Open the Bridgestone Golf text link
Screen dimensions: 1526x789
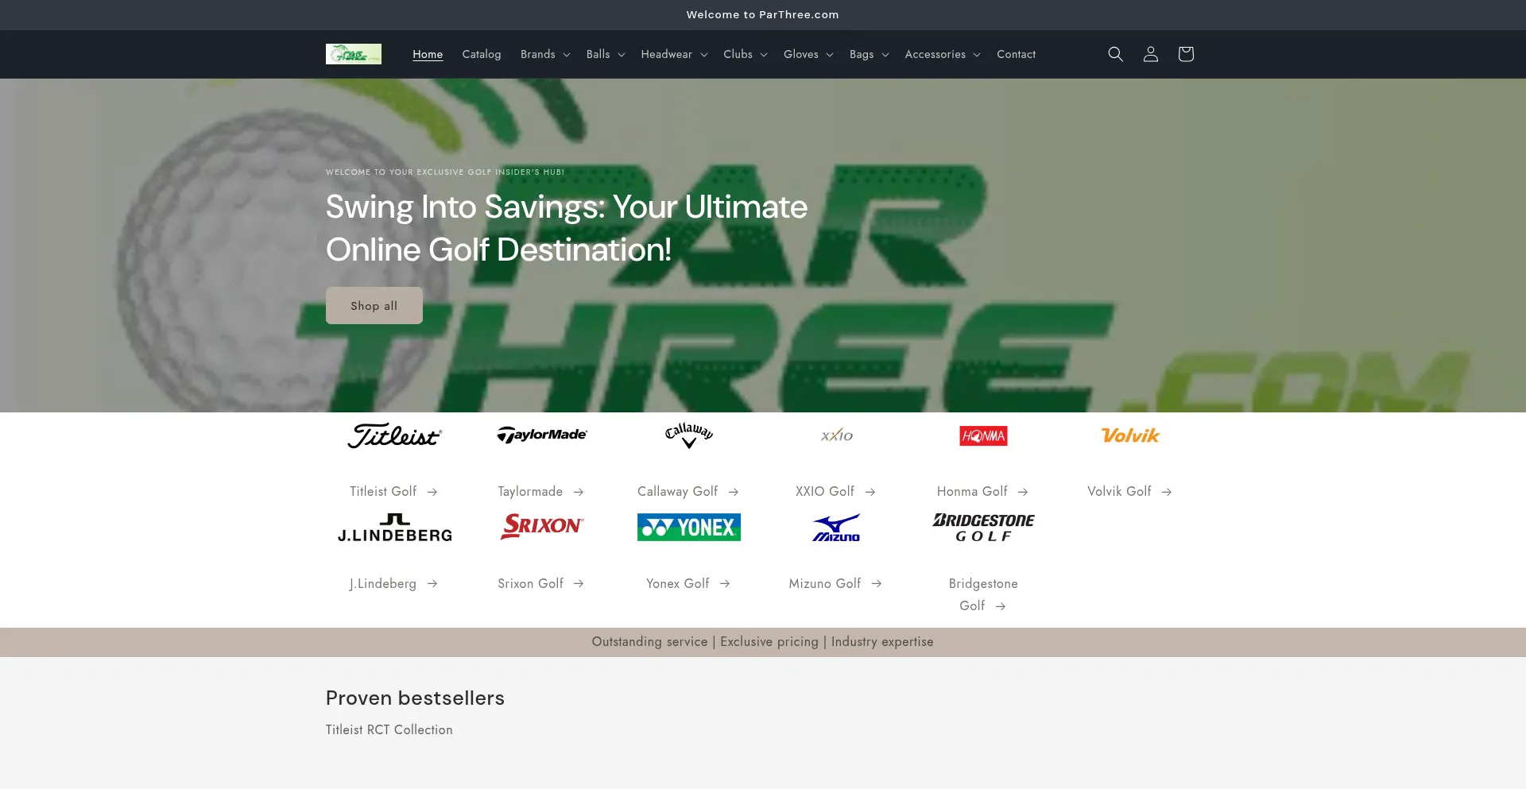(983, 595)
